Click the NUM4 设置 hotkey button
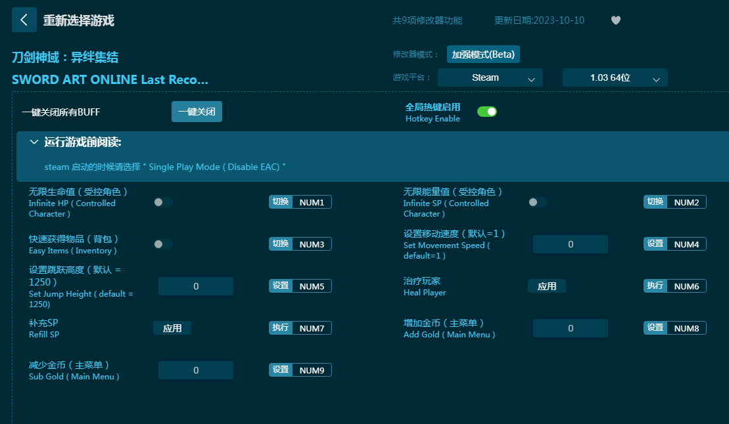The height and width of the screenshot is (424, 729). (674, 244)
